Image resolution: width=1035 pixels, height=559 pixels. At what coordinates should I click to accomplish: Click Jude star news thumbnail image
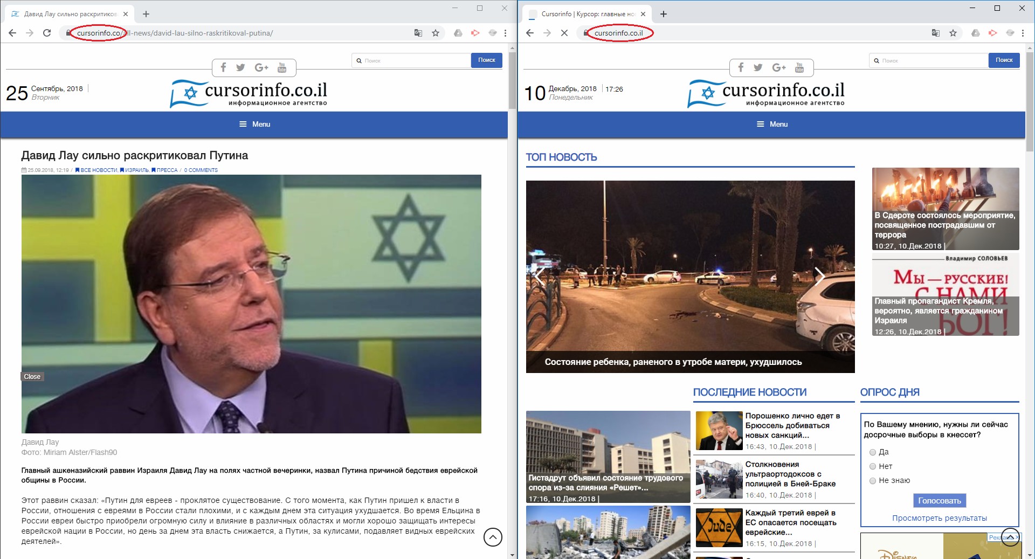point(719,528)
